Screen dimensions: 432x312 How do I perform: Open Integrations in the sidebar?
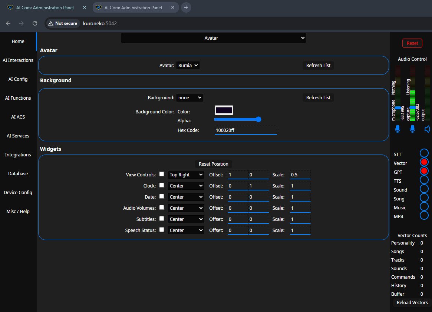(18, 155)
